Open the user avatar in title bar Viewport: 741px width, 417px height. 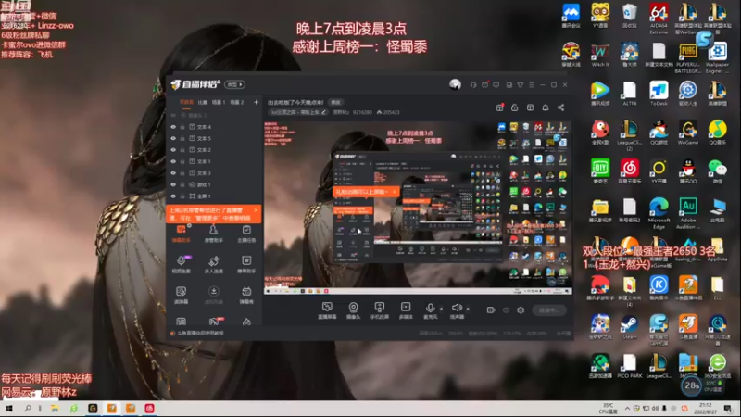455,84
